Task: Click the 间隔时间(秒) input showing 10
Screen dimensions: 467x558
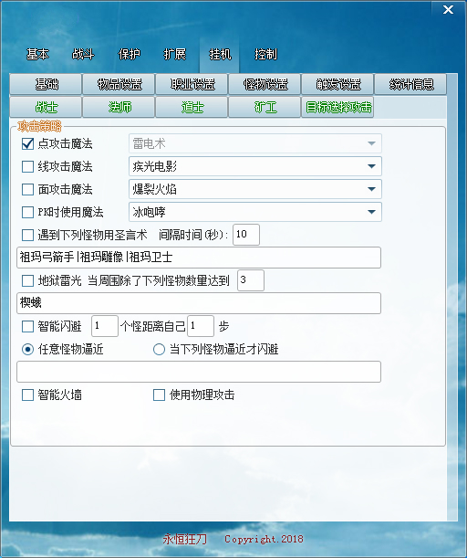Action: [x=246, y=235]
